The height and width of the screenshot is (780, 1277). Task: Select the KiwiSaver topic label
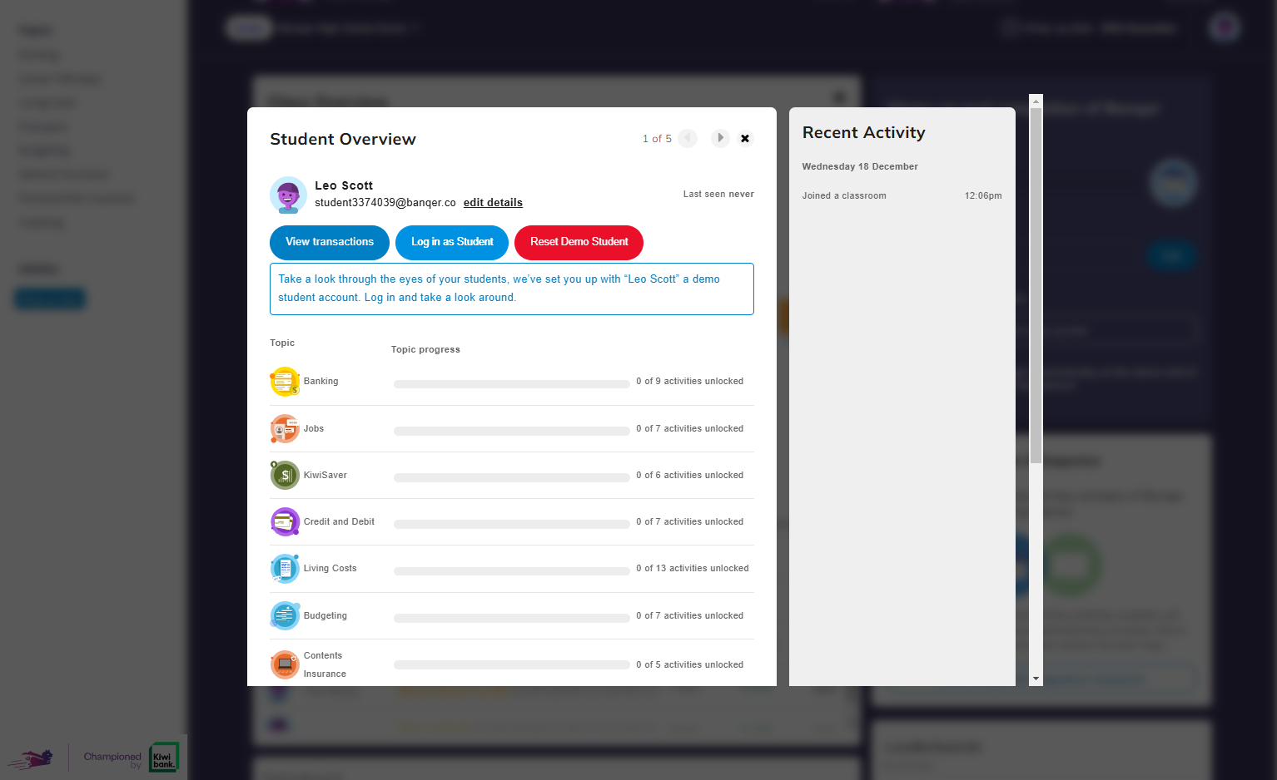[x=325, y=476]
